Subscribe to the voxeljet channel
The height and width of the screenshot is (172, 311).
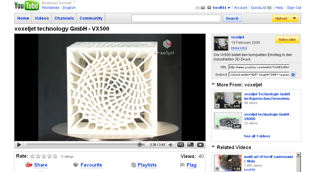[x=287, y=40]
